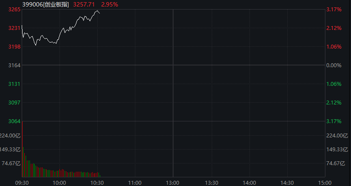Click the tall red opening volume bar
351x186 pixels.
tap(22, 149)
